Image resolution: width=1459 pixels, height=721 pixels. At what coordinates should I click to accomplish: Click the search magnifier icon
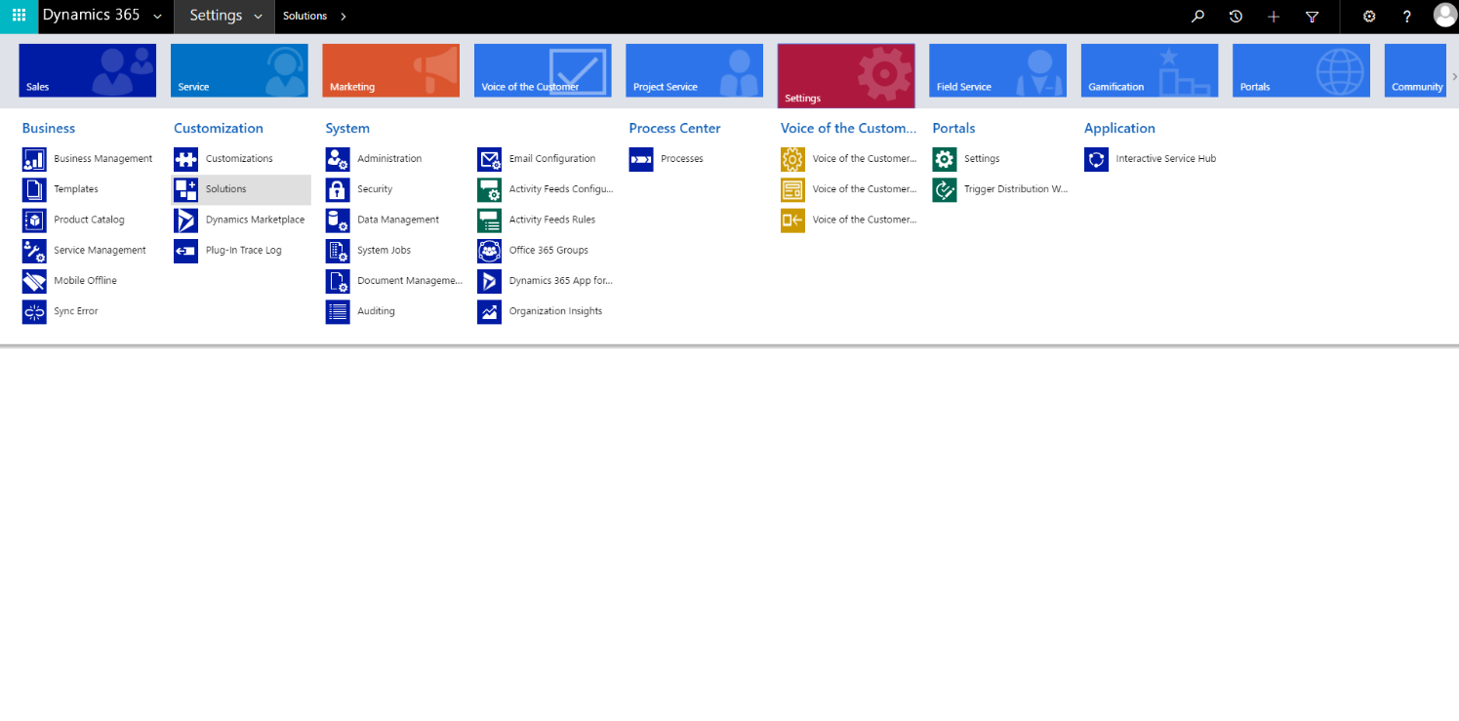(1198, 17)
